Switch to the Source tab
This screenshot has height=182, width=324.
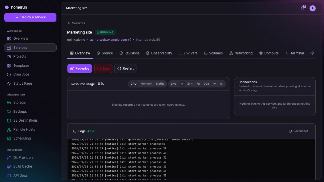click(x=105, y=53)
